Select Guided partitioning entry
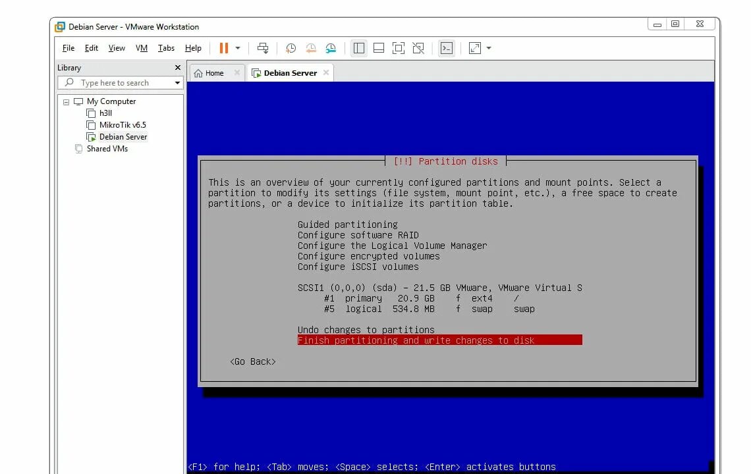 coord(347,224)
